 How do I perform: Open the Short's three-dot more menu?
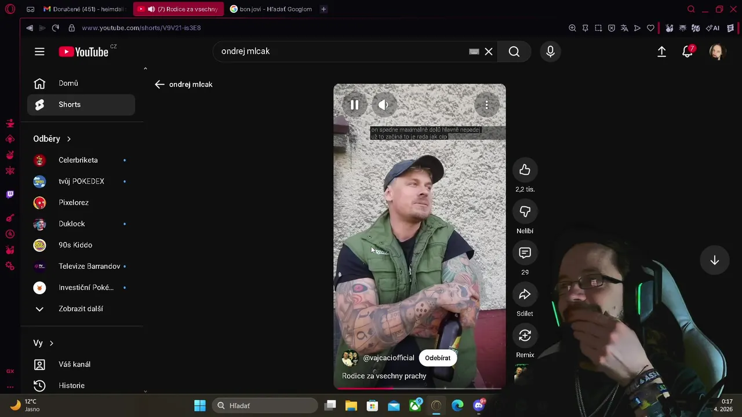pyautogui.click(x=486, y=105)
